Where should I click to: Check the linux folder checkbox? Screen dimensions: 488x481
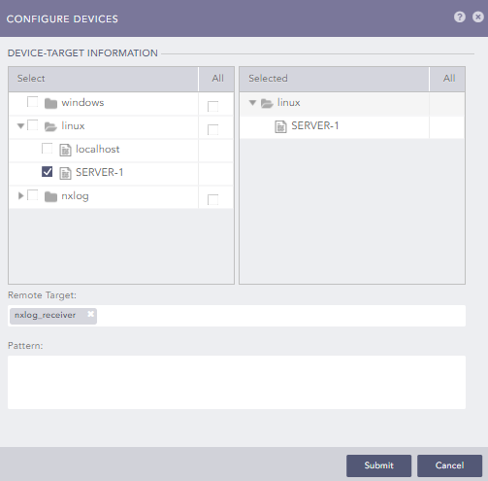click(33, 125)
